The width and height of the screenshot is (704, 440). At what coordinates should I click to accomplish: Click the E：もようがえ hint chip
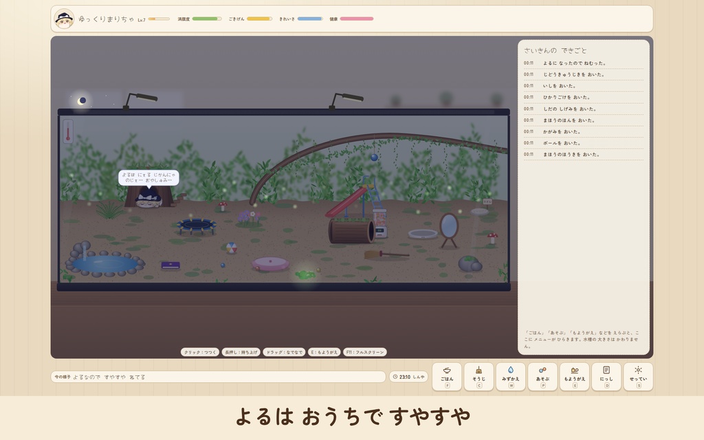pyautogui.click(x=324, y=352)
